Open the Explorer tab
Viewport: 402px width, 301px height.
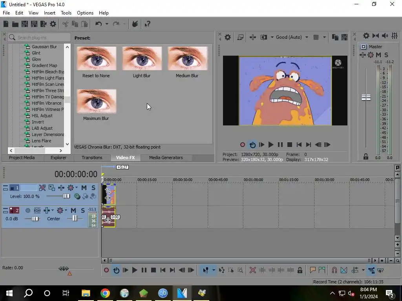[58, 158]
